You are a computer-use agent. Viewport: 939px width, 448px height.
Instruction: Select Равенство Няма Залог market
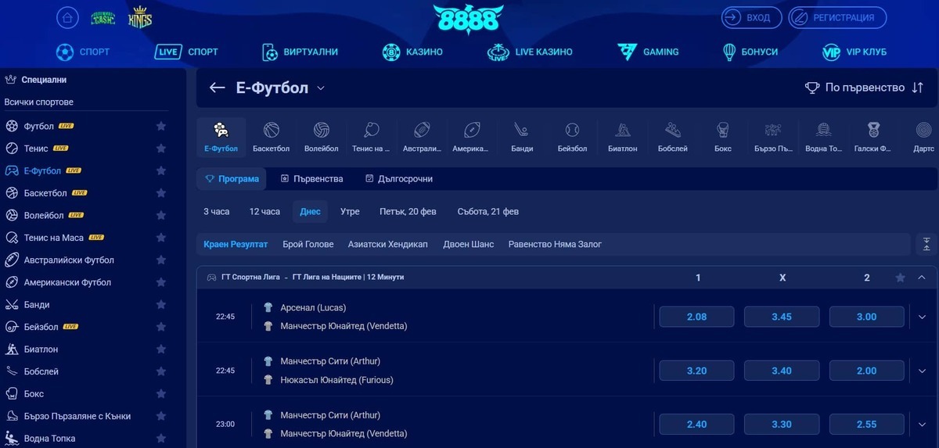pos(555,245)
